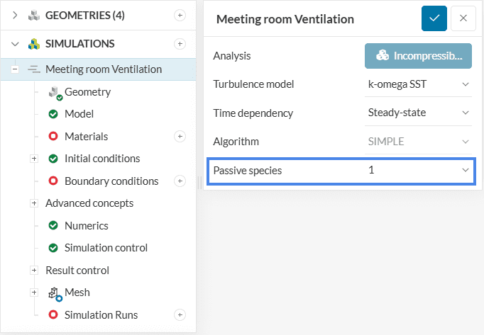Expand the Initial conditions tree node
Image resolution: width=484 pixels, height=335 pixels.
click(34, 159)
